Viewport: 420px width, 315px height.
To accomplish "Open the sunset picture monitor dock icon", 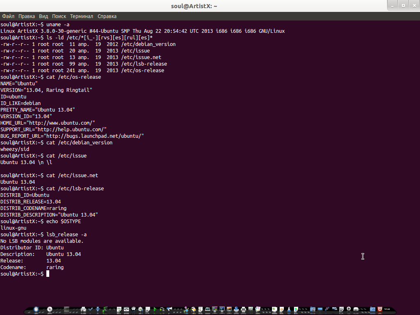I will tap(229, 309).
